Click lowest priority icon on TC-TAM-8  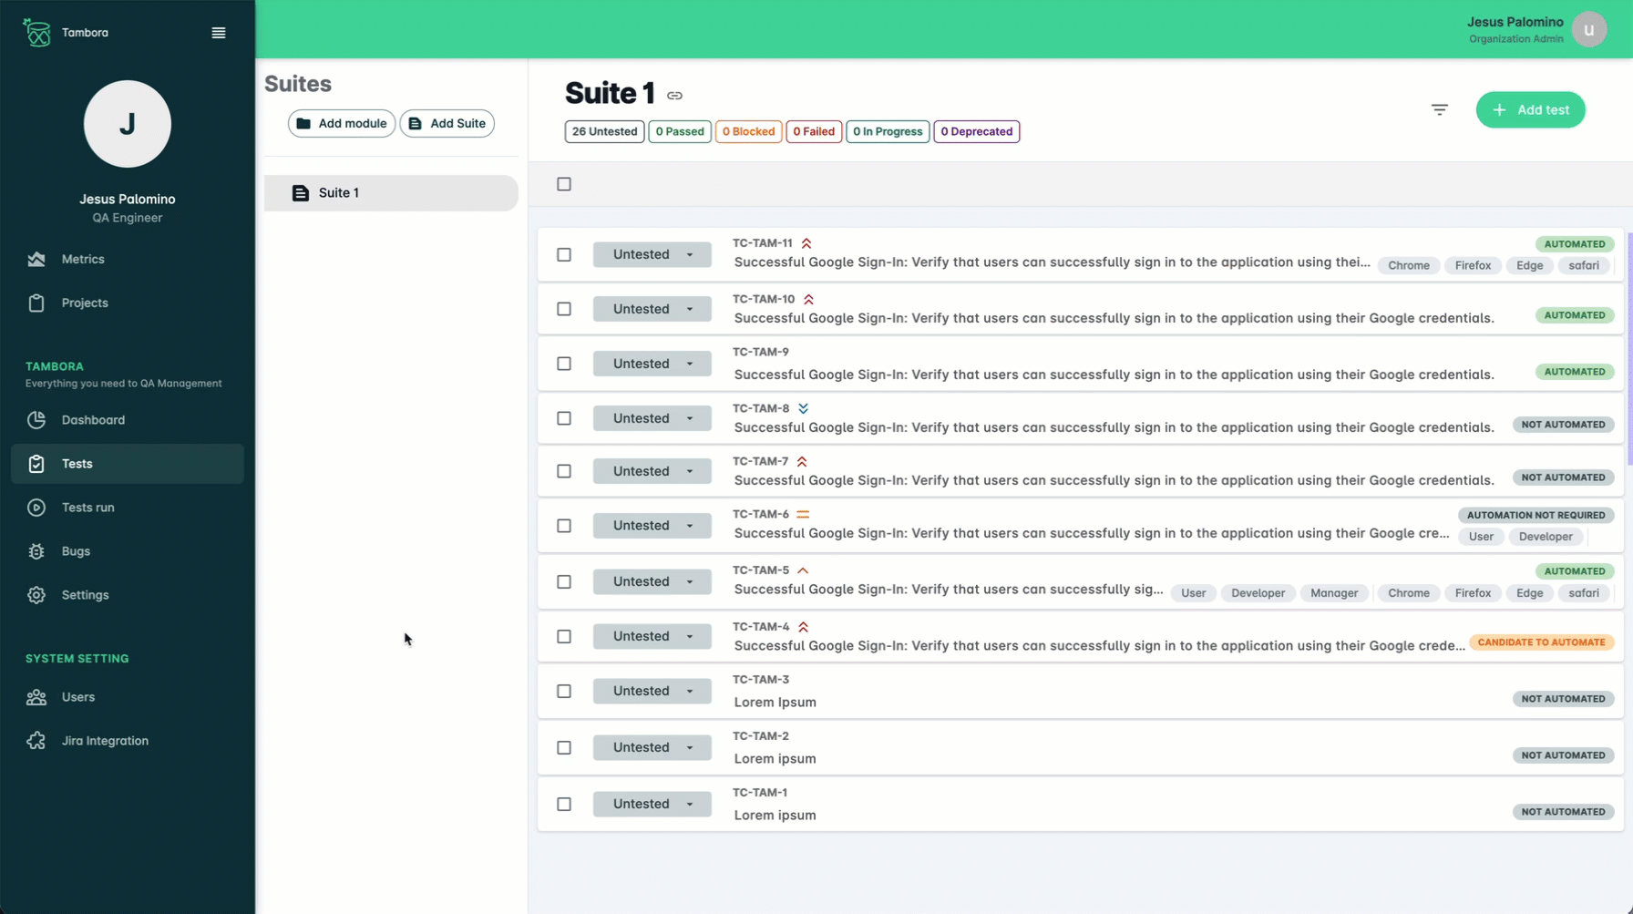(x=803, y=408)
